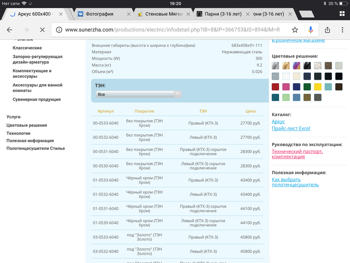Choose the pink color swatch
Image resolution: width=350 pixels, height=263 pixels.
[286, 86]
